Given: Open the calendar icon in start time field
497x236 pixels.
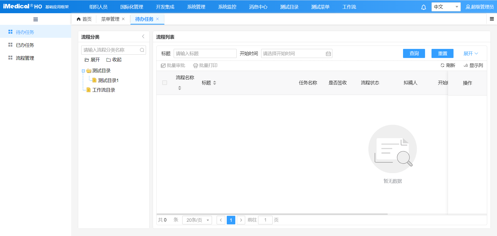Looking at the screenshot, I should click(x=328, y=54).
